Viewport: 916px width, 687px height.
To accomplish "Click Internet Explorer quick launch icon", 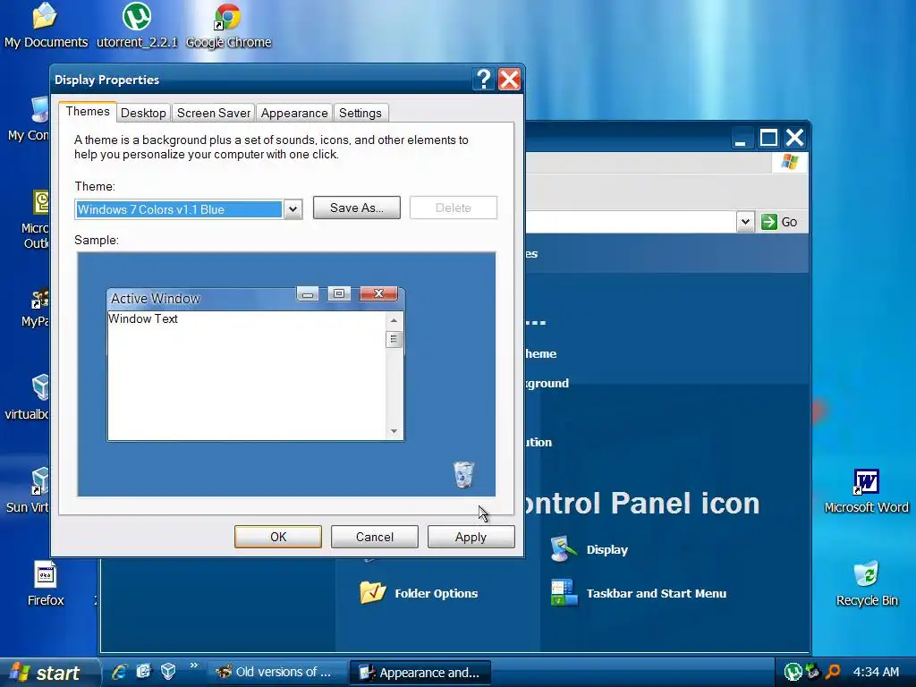I will pos(120,672).
